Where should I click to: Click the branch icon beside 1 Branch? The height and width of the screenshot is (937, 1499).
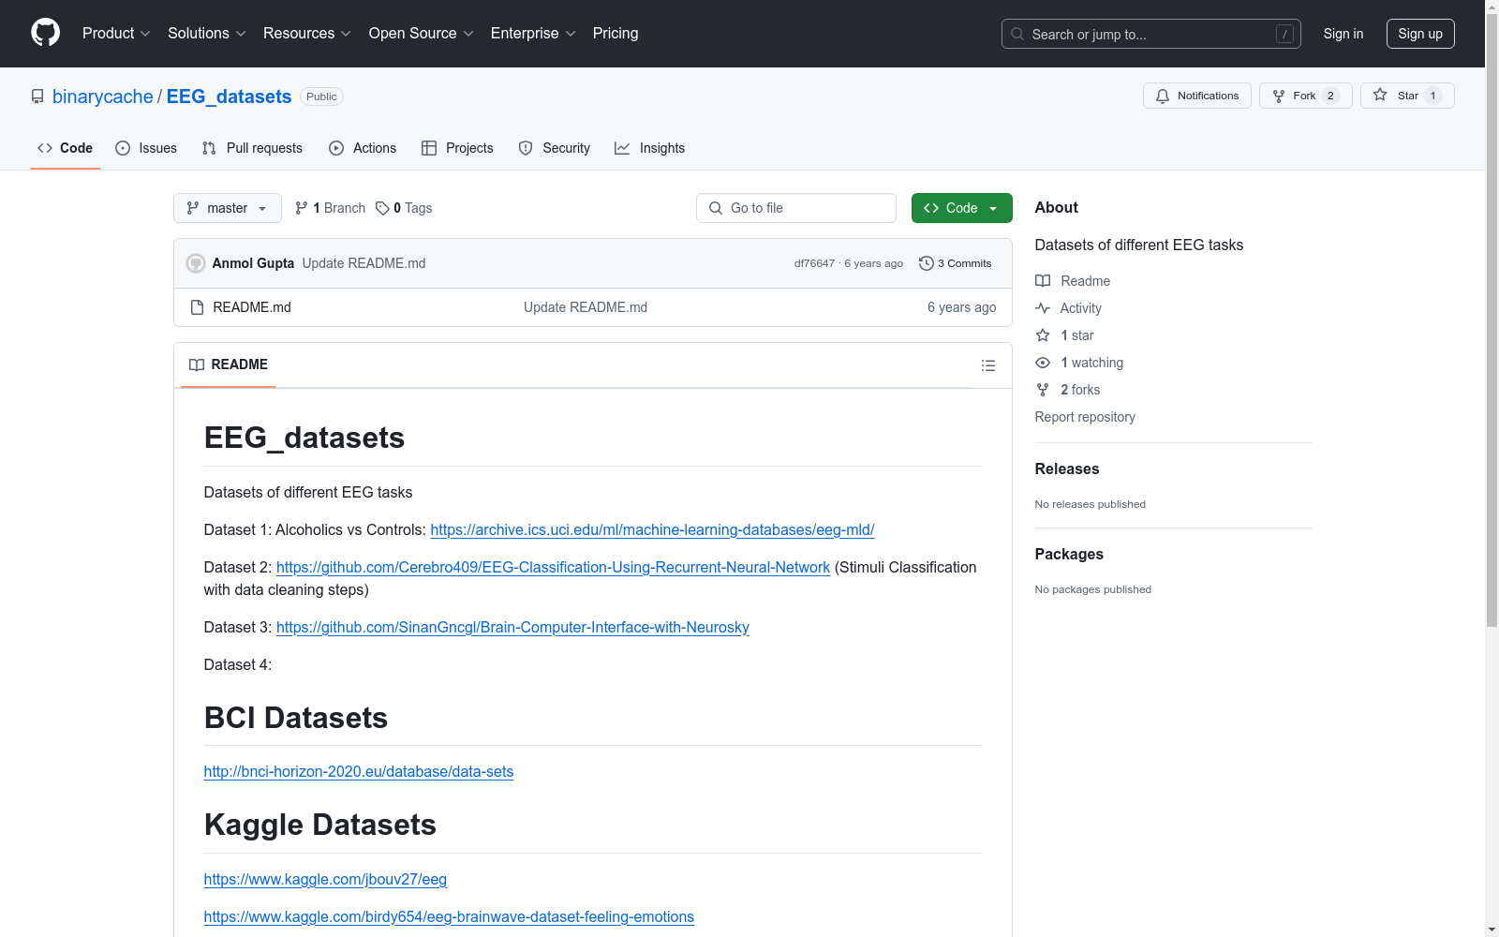coord(302,208)
